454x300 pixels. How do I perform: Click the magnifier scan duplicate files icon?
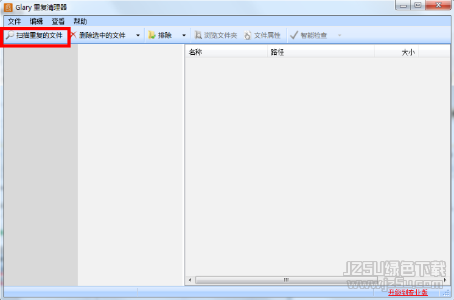[10, 35]
